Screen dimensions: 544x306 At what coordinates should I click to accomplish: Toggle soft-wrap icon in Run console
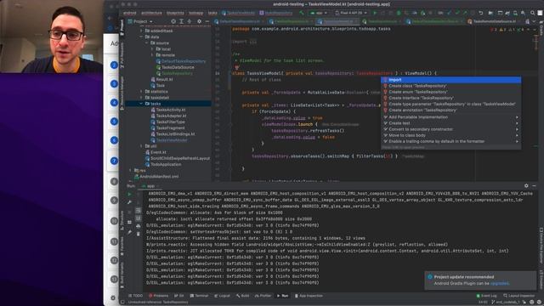[x=138, y=211]
